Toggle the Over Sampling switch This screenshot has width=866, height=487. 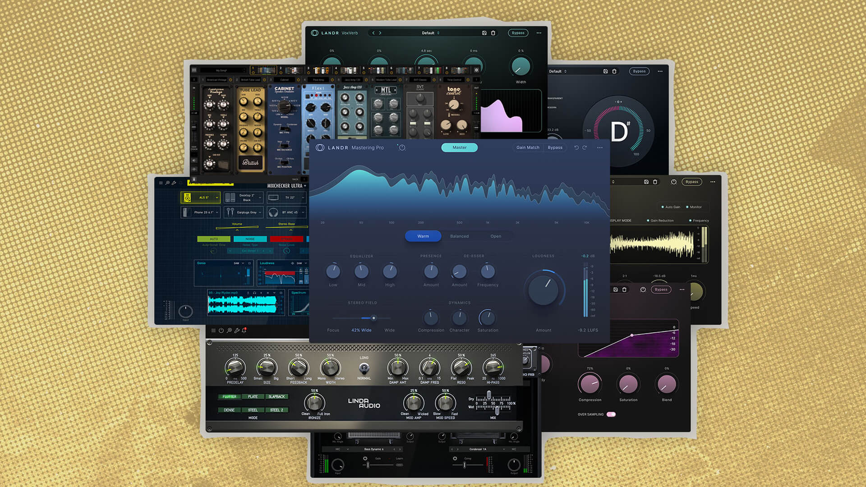[x=611, y=414]
